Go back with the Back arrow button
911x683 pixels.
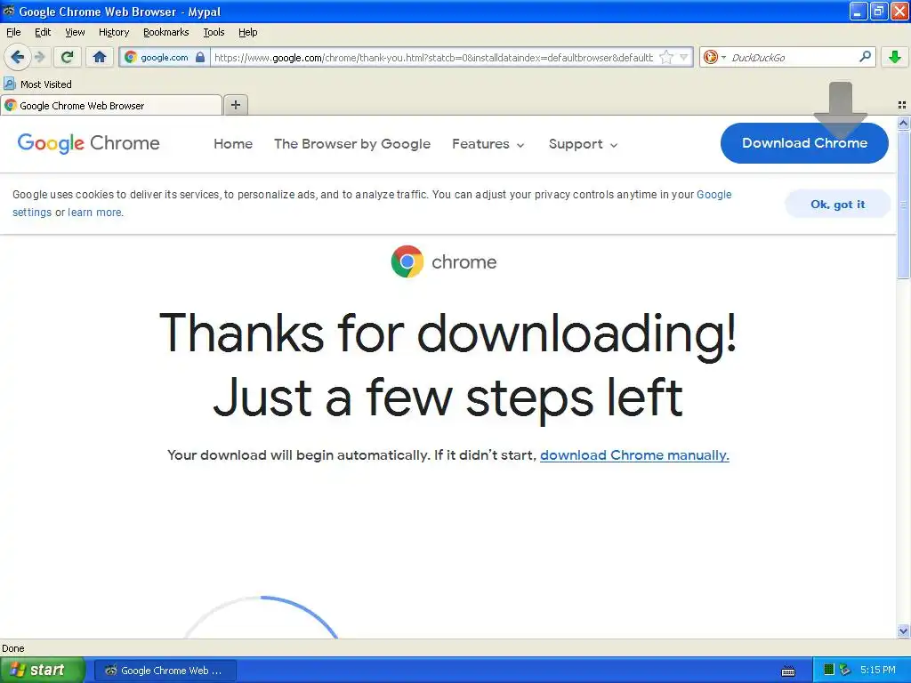click(x=18, y=57)
